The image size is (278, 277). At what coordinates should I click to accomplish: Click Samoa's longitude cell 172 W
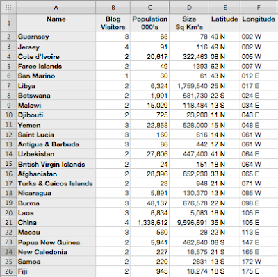pos(259,262)
